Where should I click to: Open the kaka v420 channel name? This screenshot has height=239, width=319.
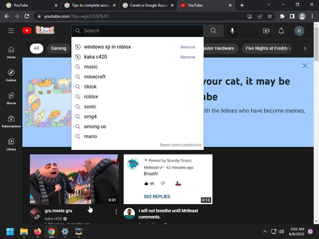(x=53, y=219)
